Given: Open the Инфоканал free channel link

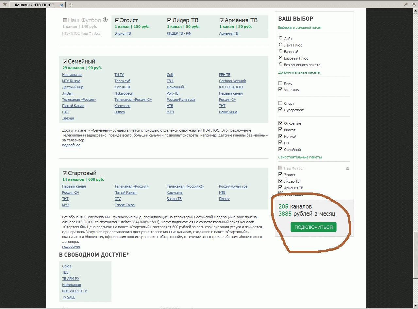Looking at the screenshot, I should (x=72, y=285).
